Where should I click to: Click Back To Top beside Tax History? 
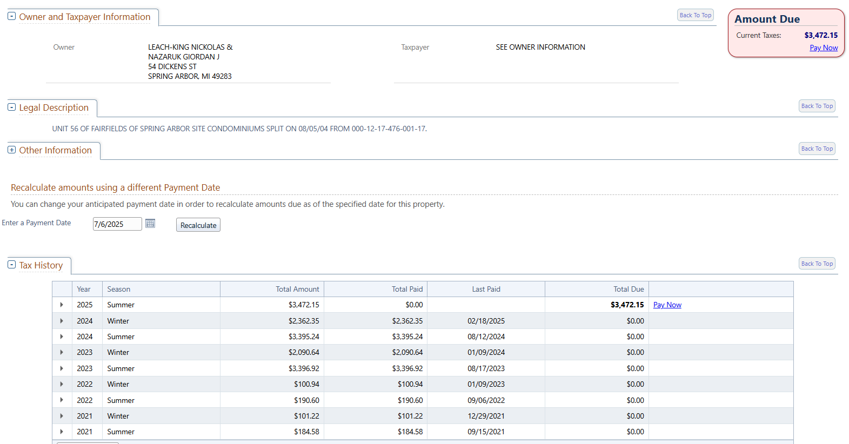pos(817,264)
